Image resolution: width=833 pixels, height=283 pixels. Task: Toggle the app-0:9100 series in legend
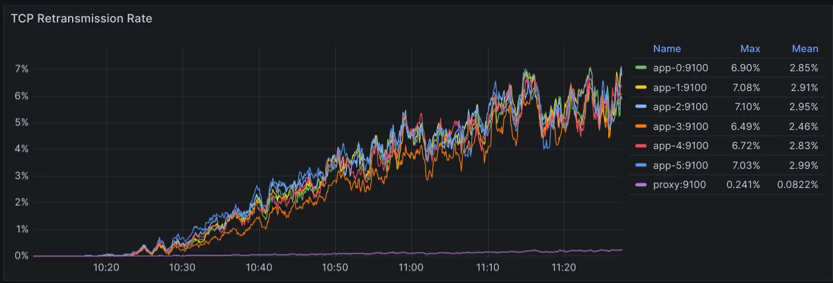680,68
